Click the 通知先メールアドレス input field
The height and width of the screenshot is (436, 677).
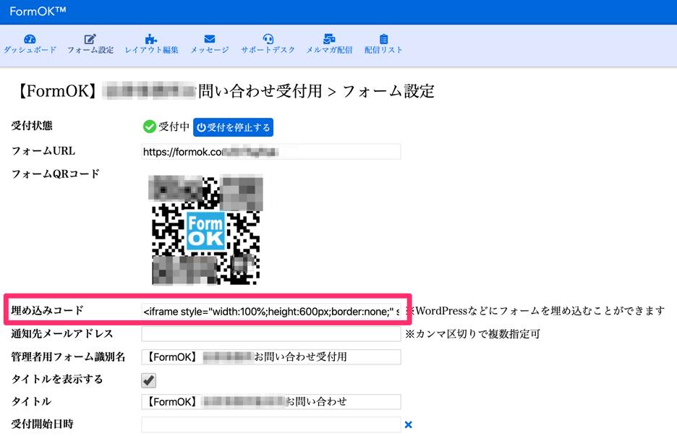271,334
